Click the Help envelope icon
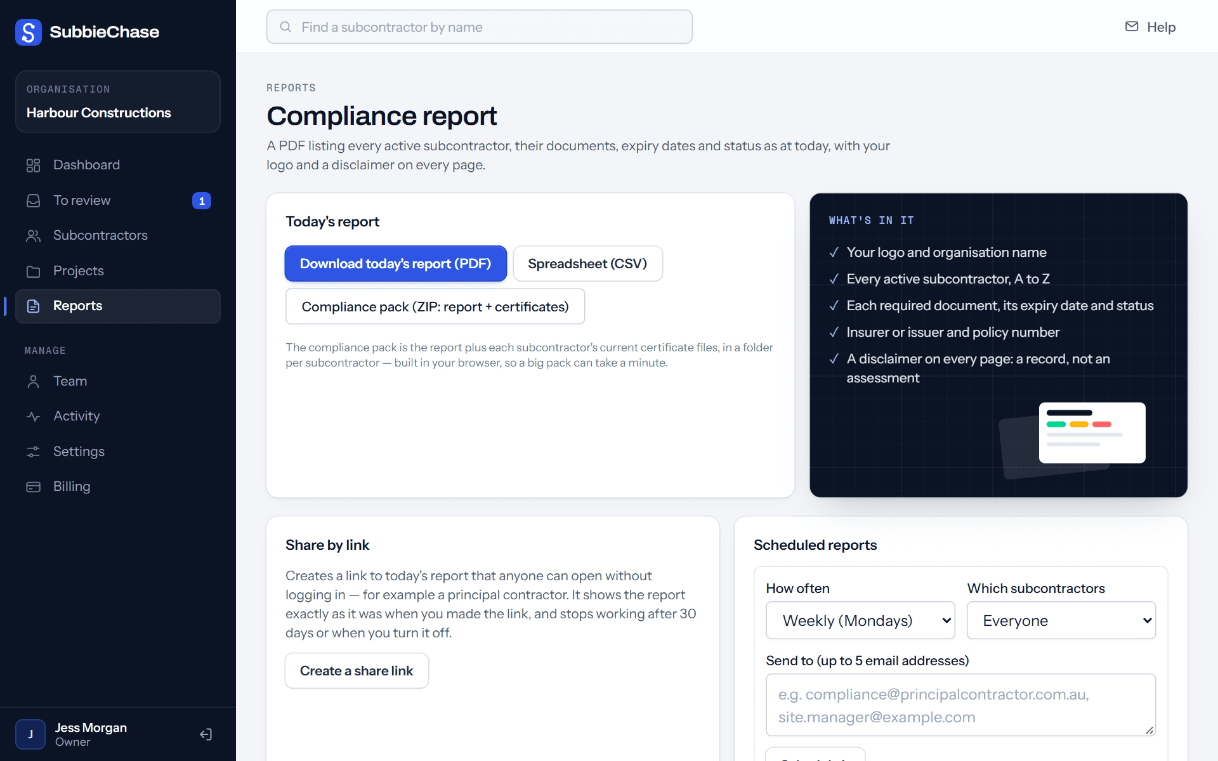This screenshot has width=1218, height=761. 1132,27
